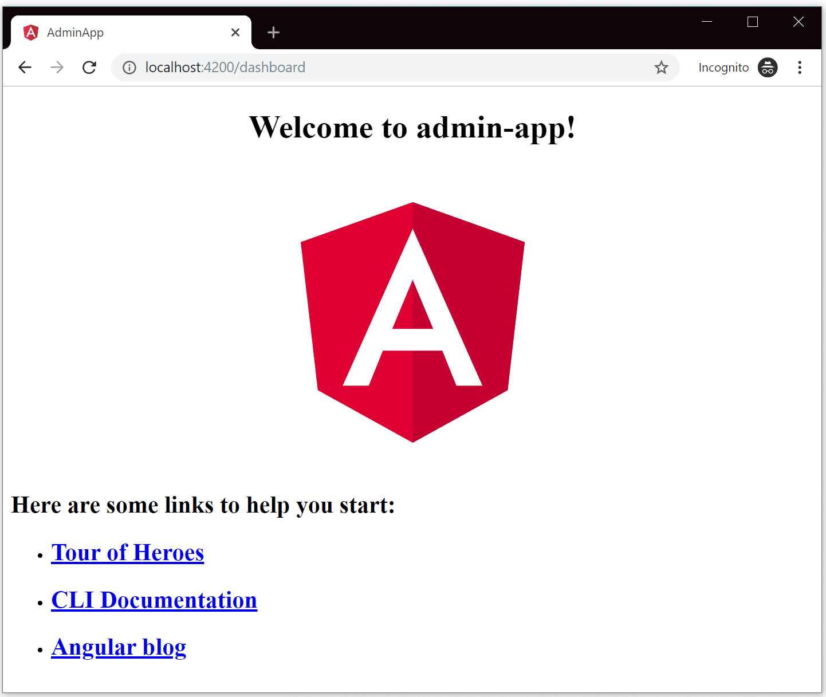Open the Incognito profile icon
This screenshot has height=697, width=826.
768,68
